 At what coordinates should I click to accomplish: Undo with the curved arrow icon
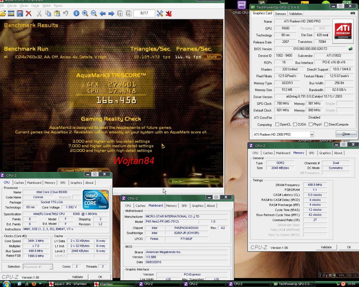coord(66,13)
